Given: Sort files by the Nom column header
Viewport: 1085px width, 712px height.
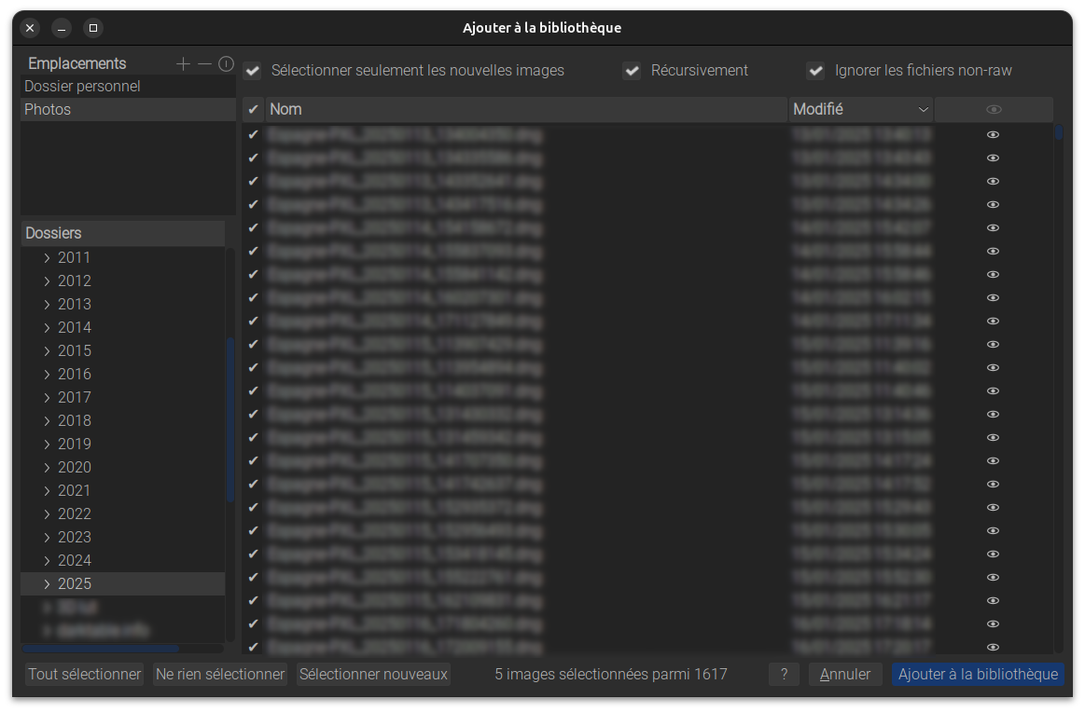Looking at the screenshot, I should pos(522,110).
